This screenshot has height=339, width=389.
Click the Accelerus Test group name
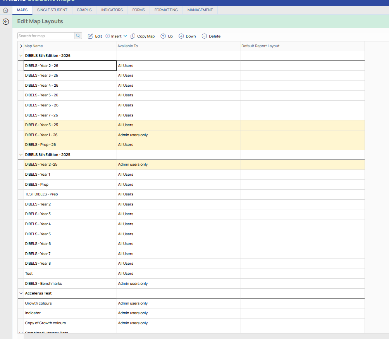(x=38, y=293)
